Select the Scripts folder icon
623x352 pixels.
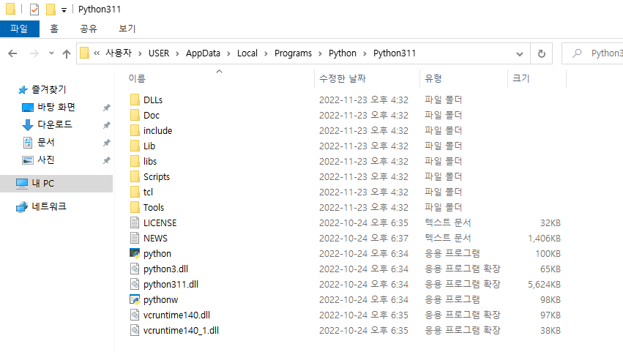click(135, 176)
